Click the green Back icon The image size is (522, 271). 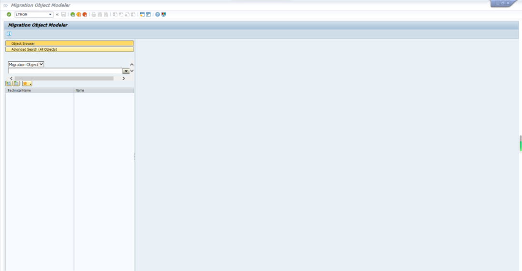pyautogui.click(x=72, y=14)
